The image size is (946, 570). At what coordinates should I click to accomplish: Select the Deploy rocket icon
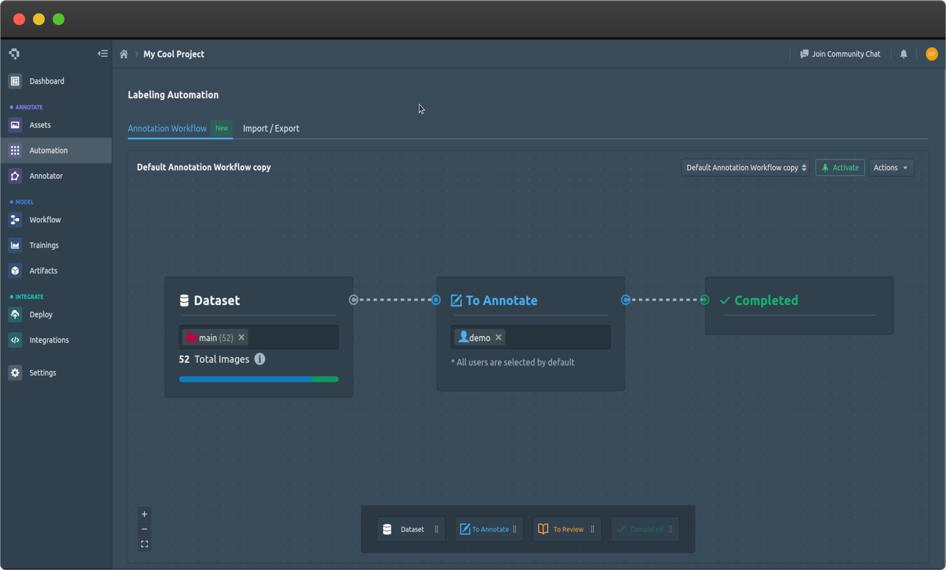click(15, 315)
